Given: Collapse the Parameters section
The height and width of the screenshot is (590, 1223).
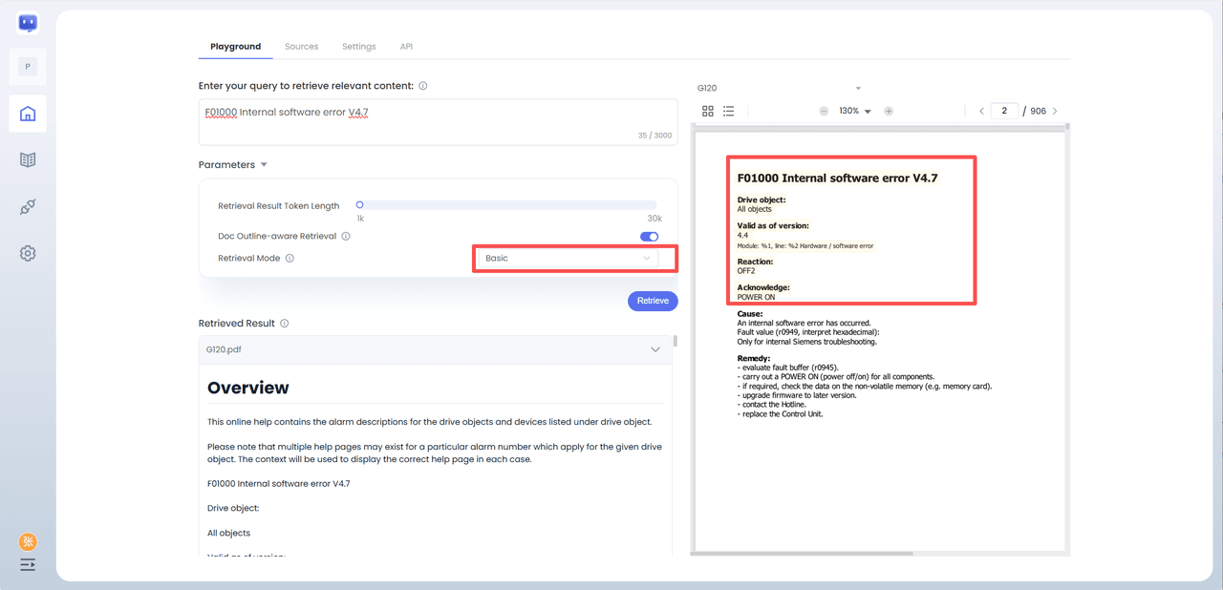Looking at the screenshot, I should (x=264, y=165).
